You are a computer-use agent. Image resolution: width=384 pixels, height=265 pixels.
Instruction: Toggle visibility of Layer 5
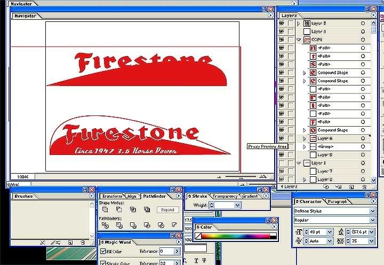point(282,154)
